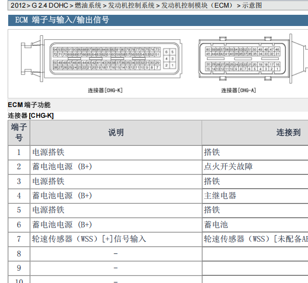The image size is (308, 283).
Task: Select terminal number 2 cell
Action: [19, 167]
